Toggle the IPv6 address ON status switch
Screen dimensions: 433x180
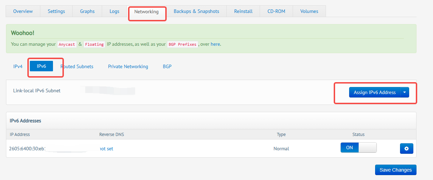(x=358, y=147)
